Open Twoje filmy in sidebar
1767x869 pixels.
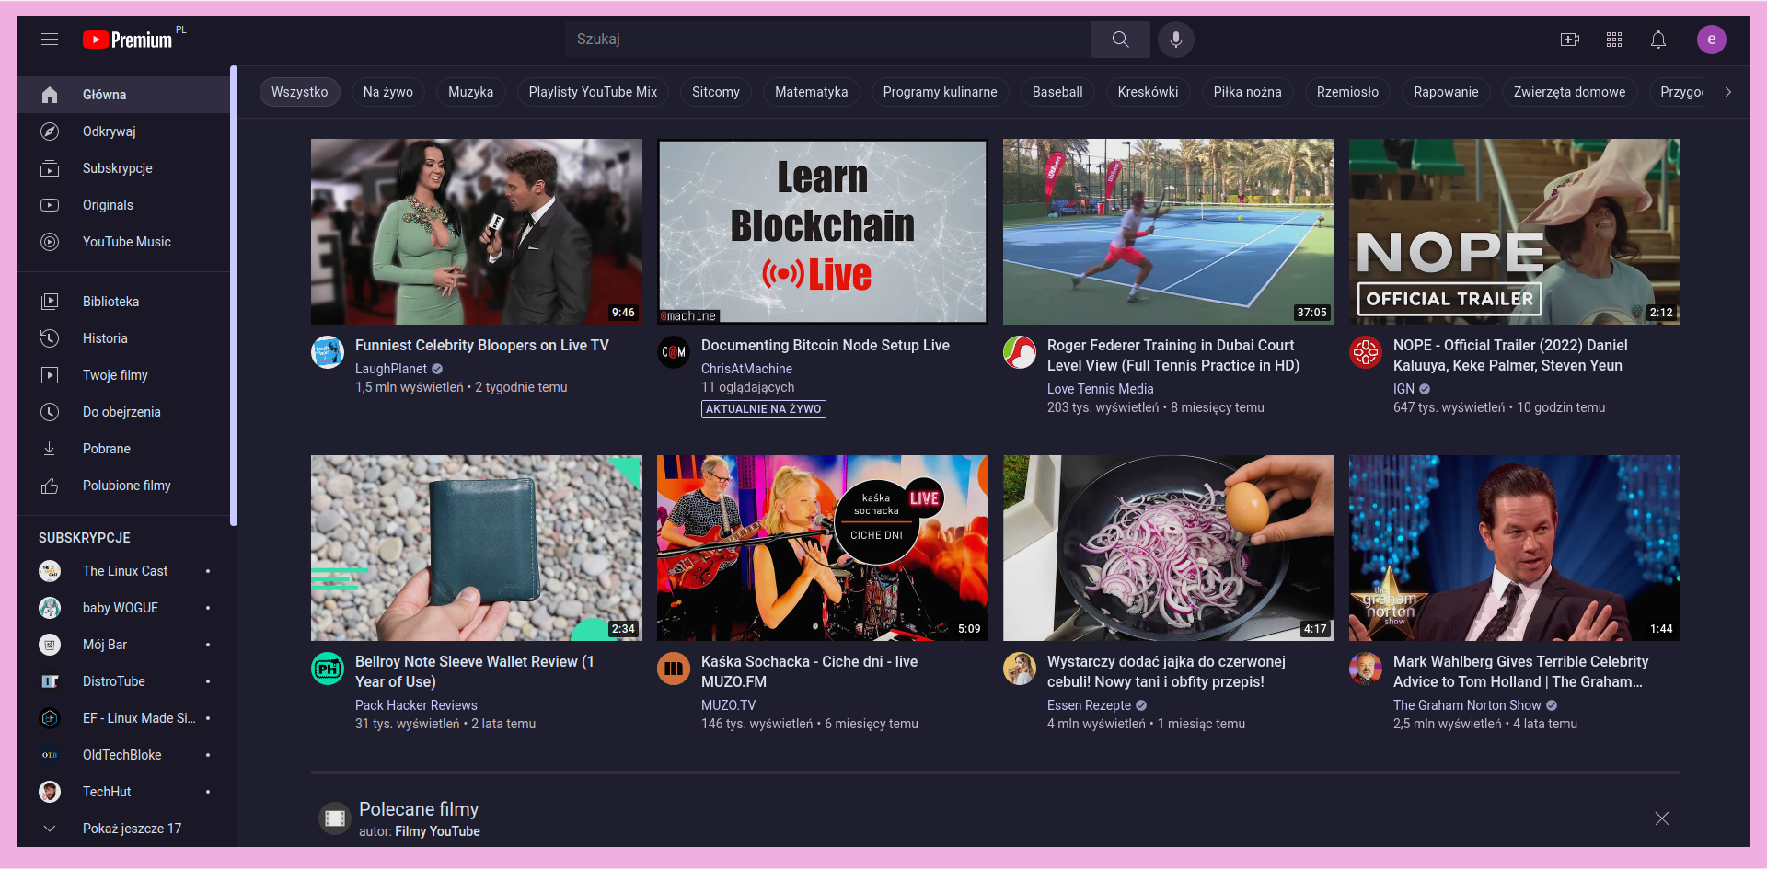point(123,375)
